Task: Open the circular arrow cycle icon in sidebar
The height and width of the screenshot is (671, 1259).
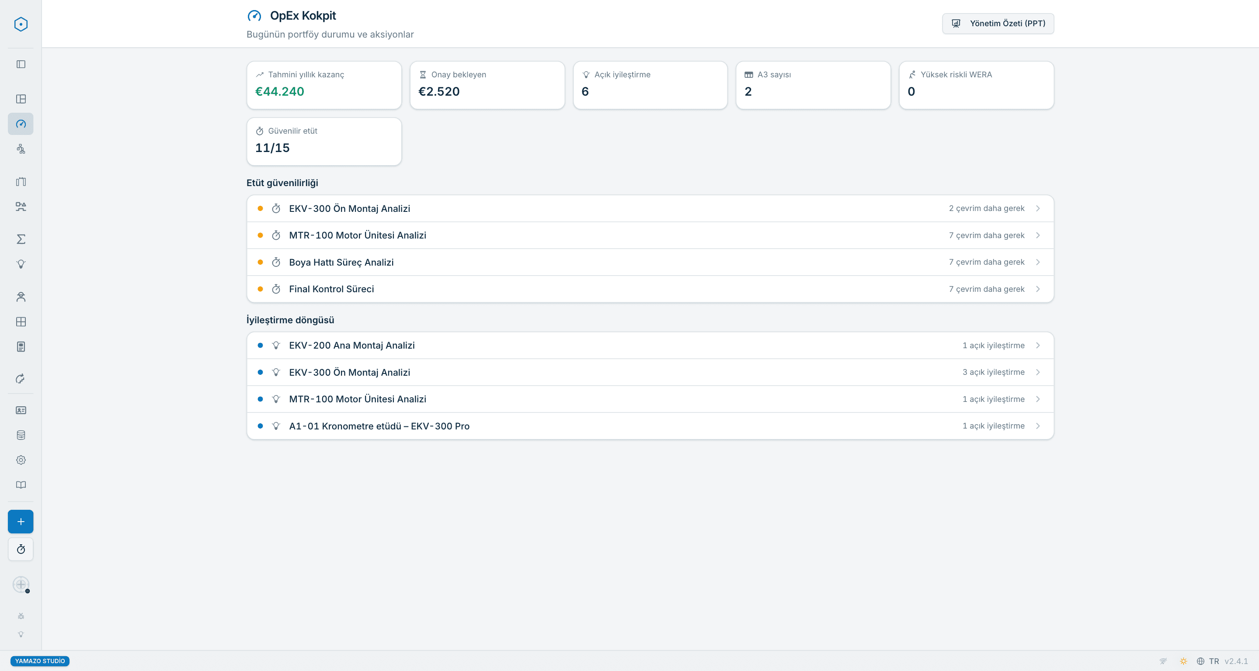Action: point(21,379)
